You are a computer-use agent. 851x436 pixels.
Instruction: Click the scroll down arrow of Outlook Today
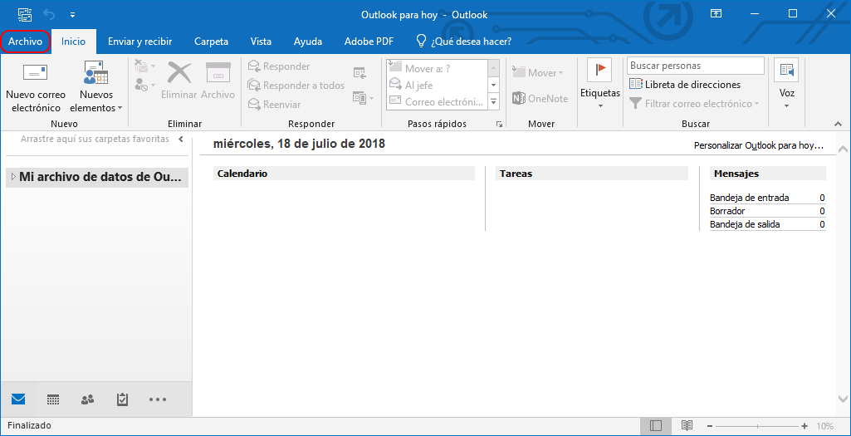point(843,399)
